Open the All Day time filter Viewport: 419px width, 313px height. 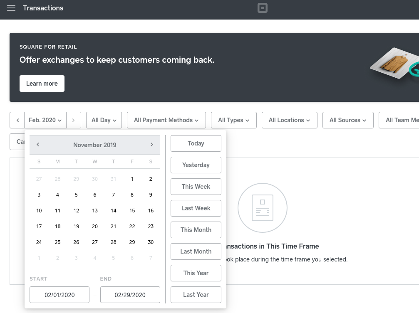pos(104,120)
